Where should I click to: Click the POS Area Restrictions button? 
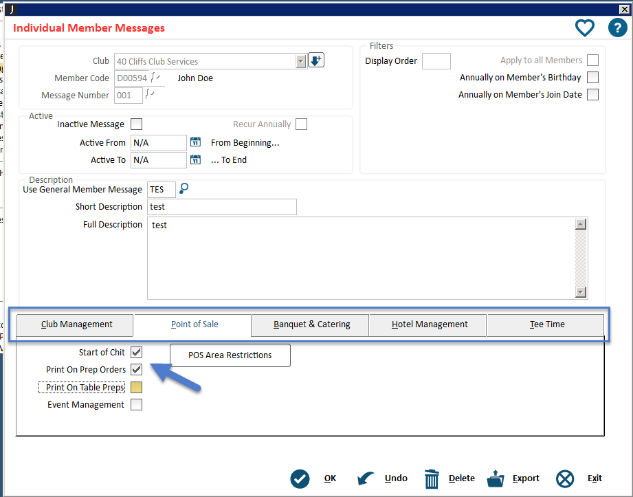pyautogui.click(x=230, y=355)
